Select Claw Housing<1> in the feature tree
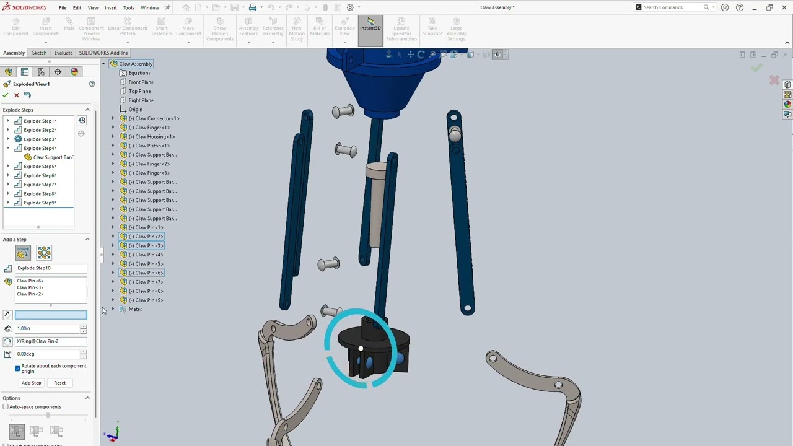 [x=151, y=136]
